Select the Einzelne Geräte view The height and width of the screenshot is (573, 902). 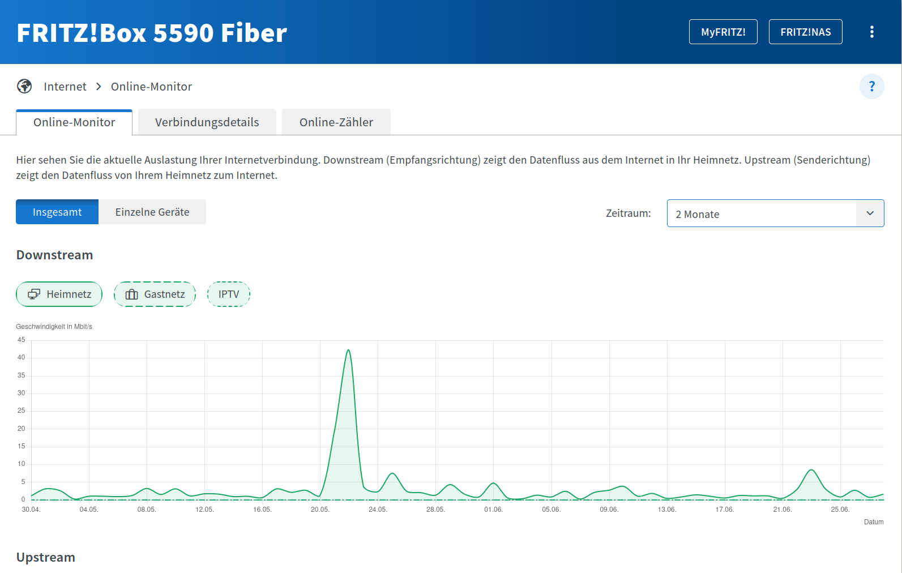pos(152,212)
